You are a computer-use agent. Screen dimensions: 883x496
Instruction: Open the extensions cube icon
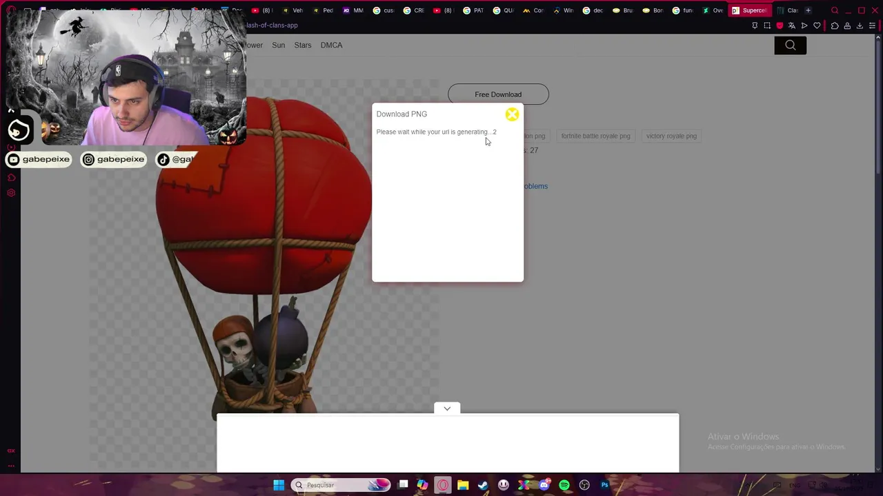click(835, 25)
